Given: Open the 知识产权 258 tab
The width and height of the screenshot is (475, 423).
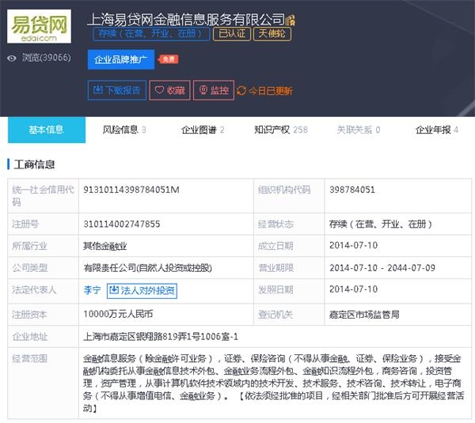Looking at the screenshot, I should [281, 130].
